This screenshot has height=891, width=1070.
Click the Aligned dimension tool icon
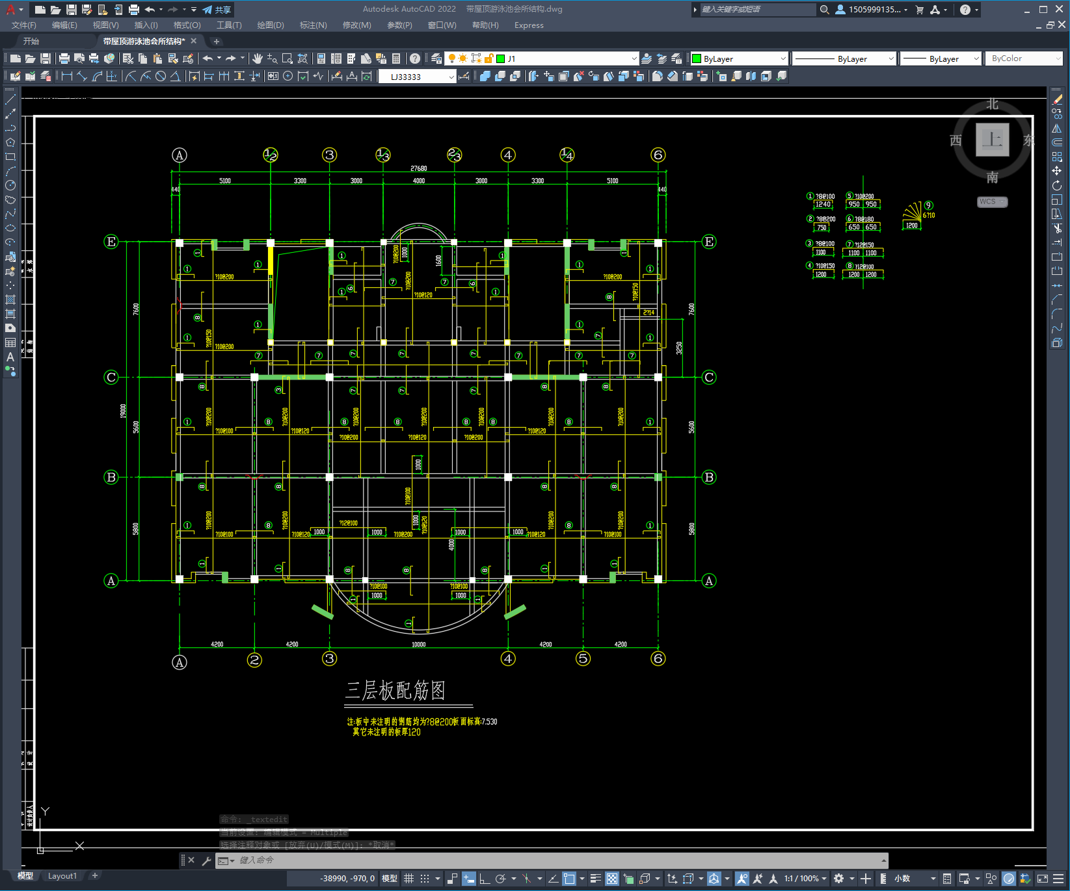(82, 76)
